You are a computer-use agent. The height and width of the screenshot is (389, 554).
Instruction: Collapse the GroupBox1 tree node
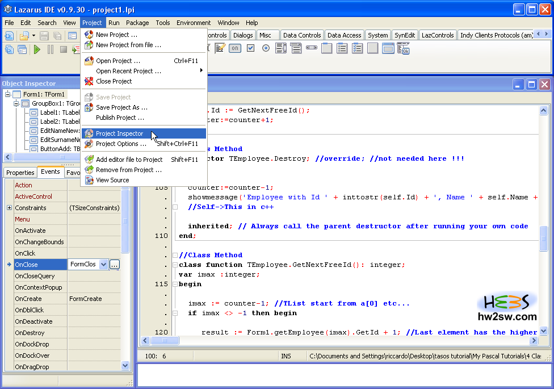point(16,103)
